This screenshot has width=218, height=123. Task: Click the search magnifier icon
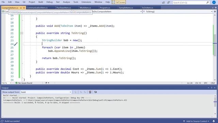coord(207,2)
